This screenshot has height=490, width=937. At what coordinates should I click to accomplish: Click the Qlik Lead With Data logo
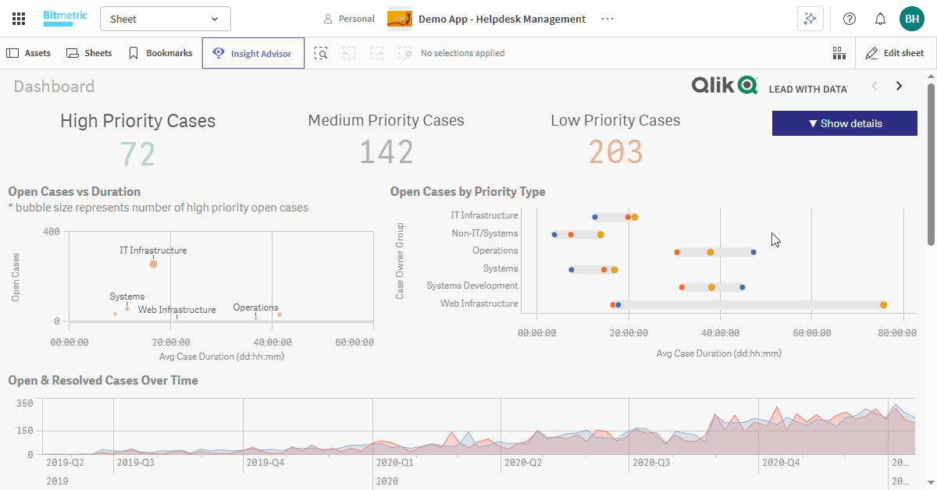click(769, 86)
